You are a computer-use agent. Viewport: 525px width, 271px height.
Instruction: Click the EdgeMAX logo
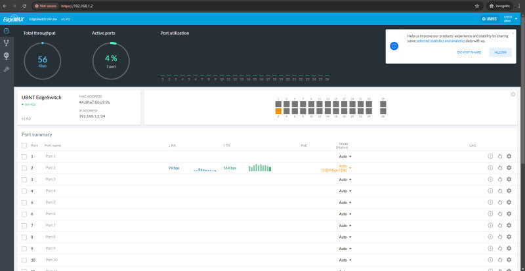13,19
